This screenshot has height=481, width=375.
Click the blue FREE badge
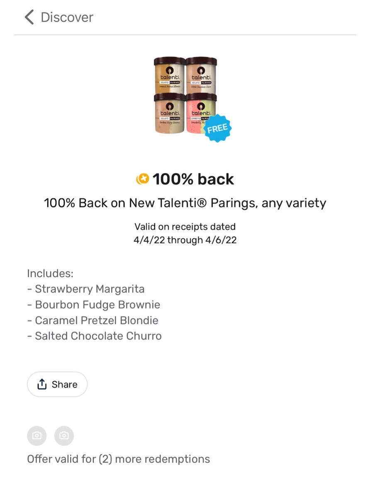[x=217, y=128]
